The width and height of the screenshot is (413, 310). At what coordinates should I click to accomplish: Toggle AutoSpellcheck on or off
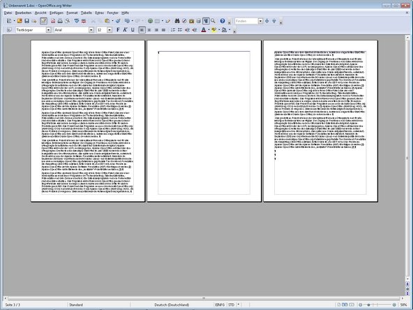84,21
